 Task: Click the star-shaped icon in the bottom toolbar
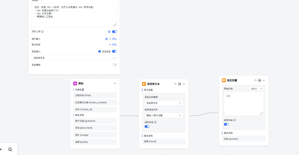tap(10, 149)
